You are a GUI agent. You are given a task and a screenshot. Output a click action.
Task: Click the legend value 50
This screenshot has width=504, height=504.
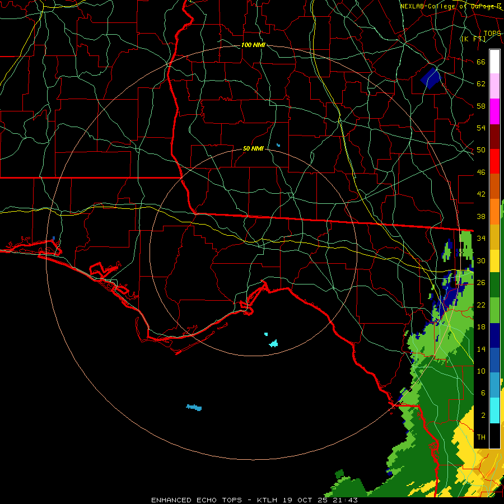[481, 150]
